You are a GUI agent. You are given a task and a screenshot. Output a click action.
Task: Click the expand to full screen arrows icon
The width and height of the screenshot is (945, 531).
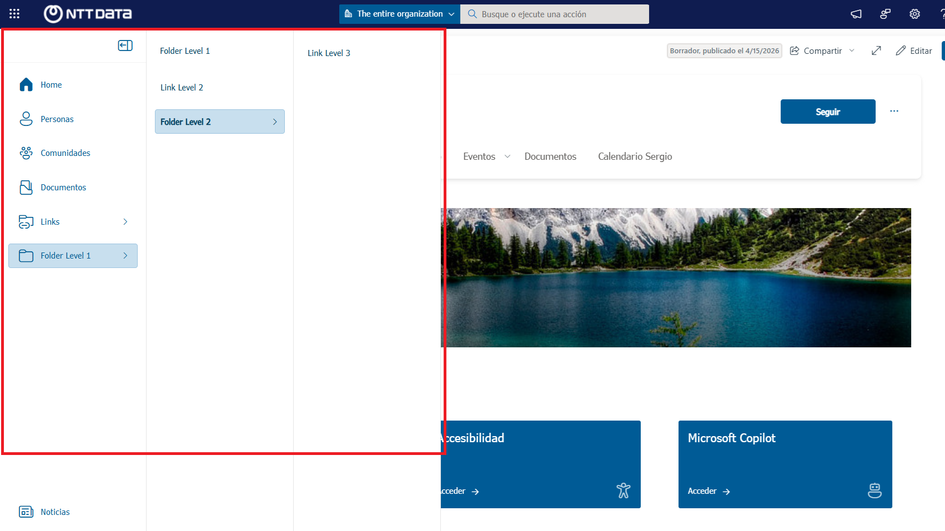coord(876,51)
